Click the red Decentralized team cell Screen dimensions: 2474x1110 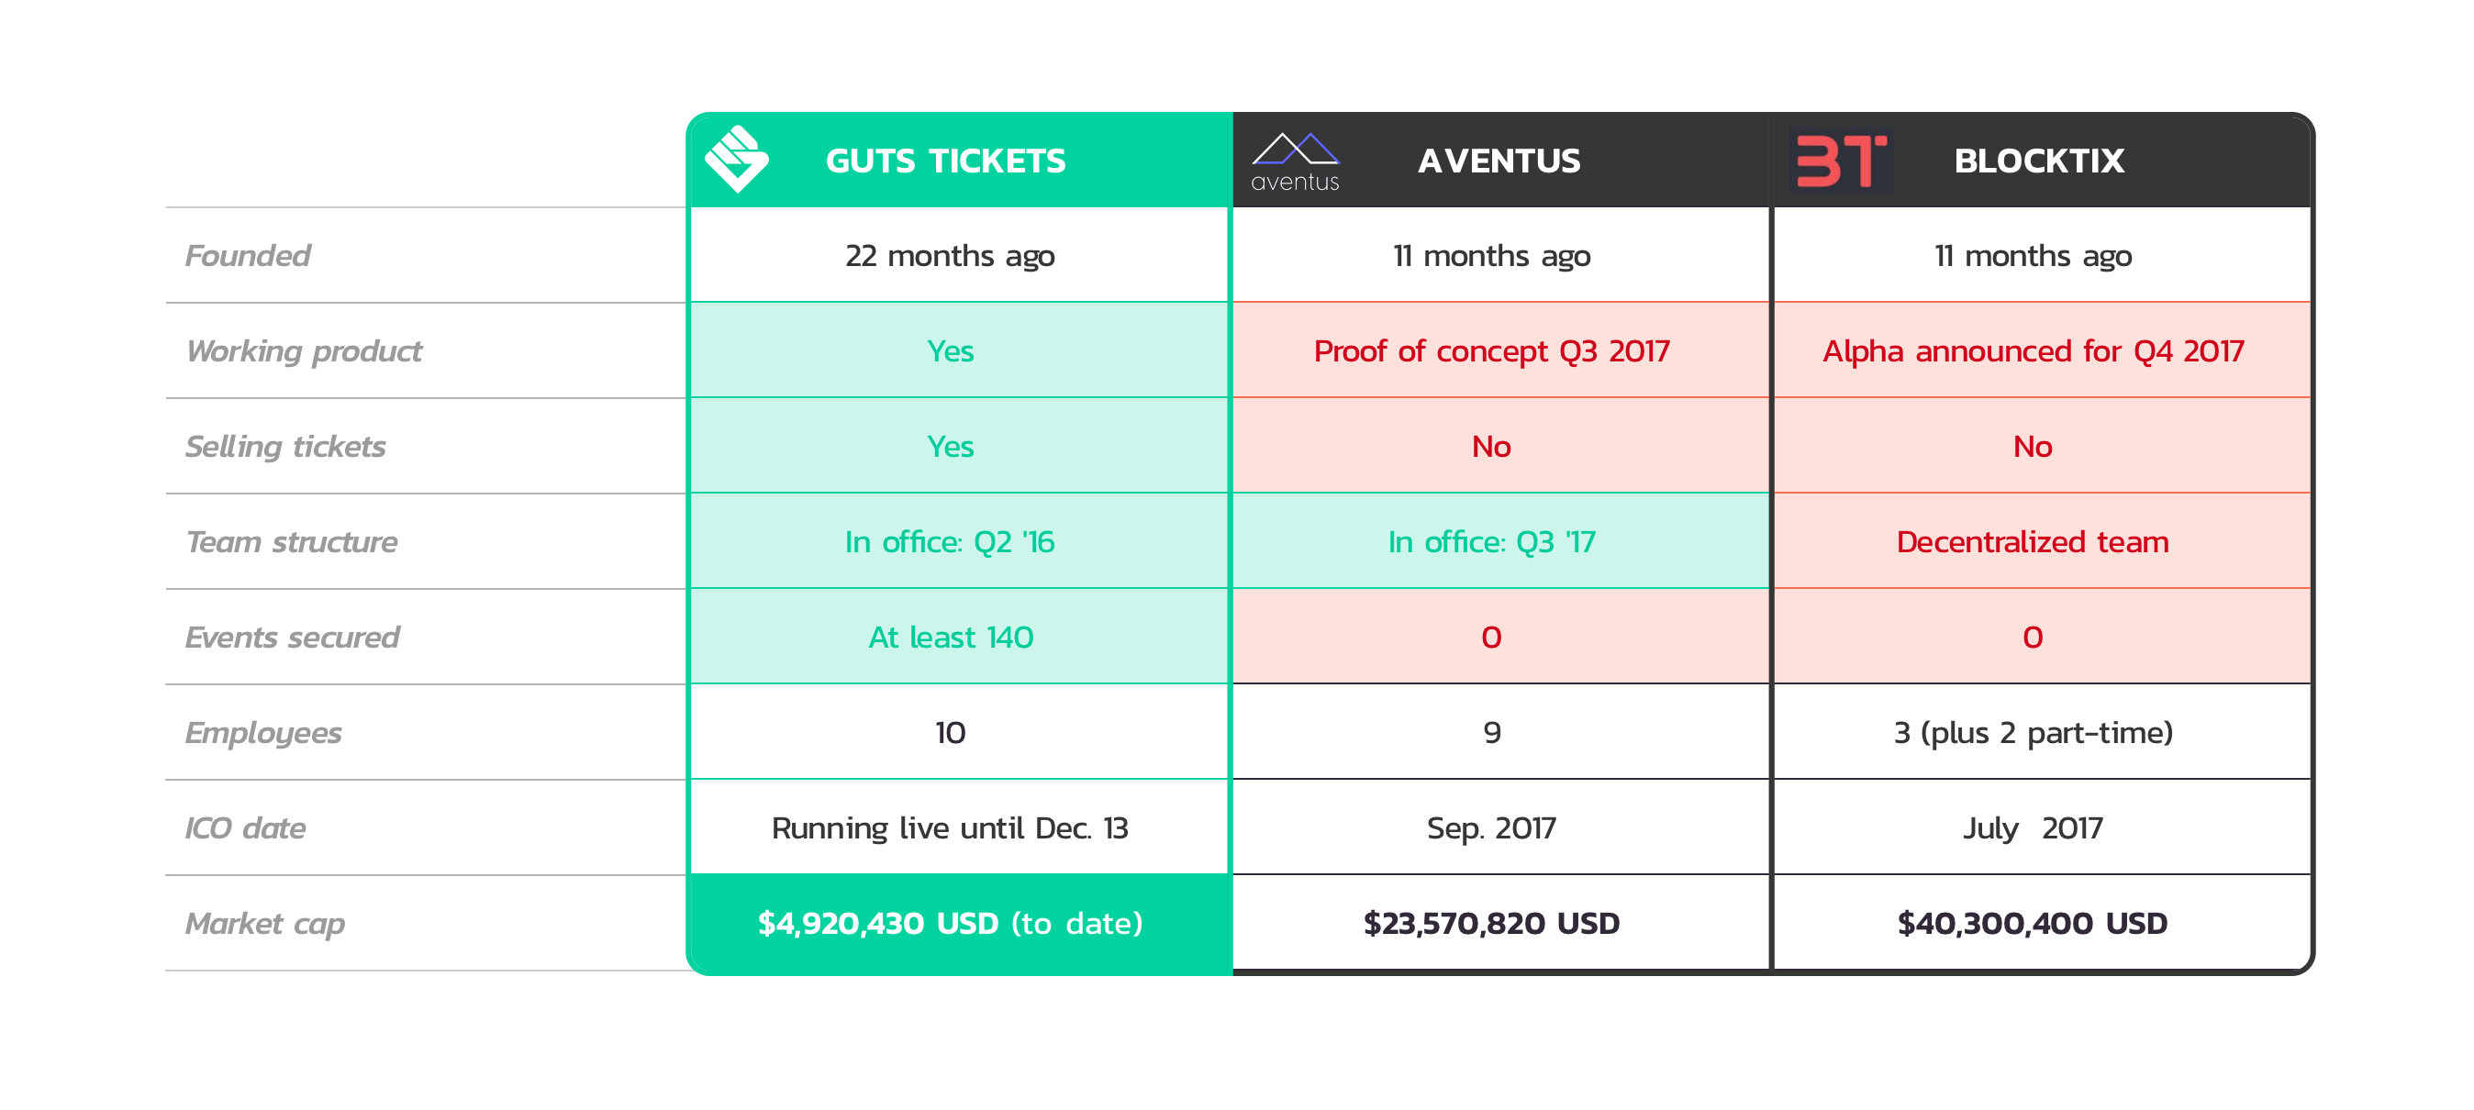click(2041, 541)
